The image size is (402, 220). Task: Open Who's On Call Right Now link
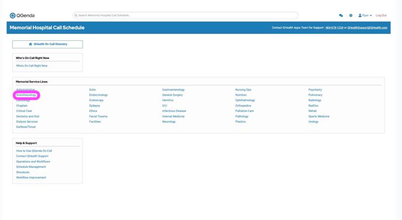[32, 66]
